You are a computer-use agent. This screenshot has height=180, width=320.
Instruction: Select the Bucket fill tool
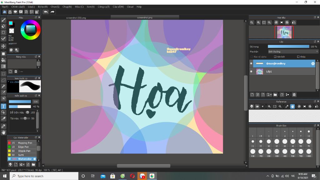tap(3, 60)
